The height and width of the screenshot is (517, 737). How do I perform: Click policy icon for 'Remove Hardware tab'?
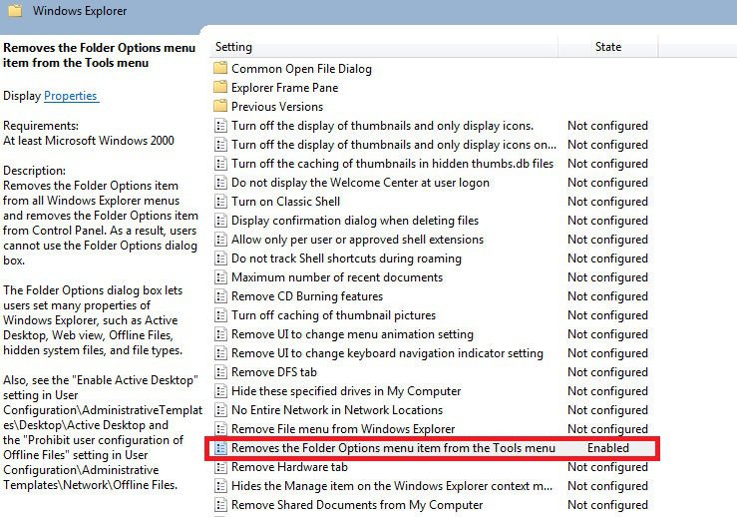pyautogui.click(x=220, y=467)
